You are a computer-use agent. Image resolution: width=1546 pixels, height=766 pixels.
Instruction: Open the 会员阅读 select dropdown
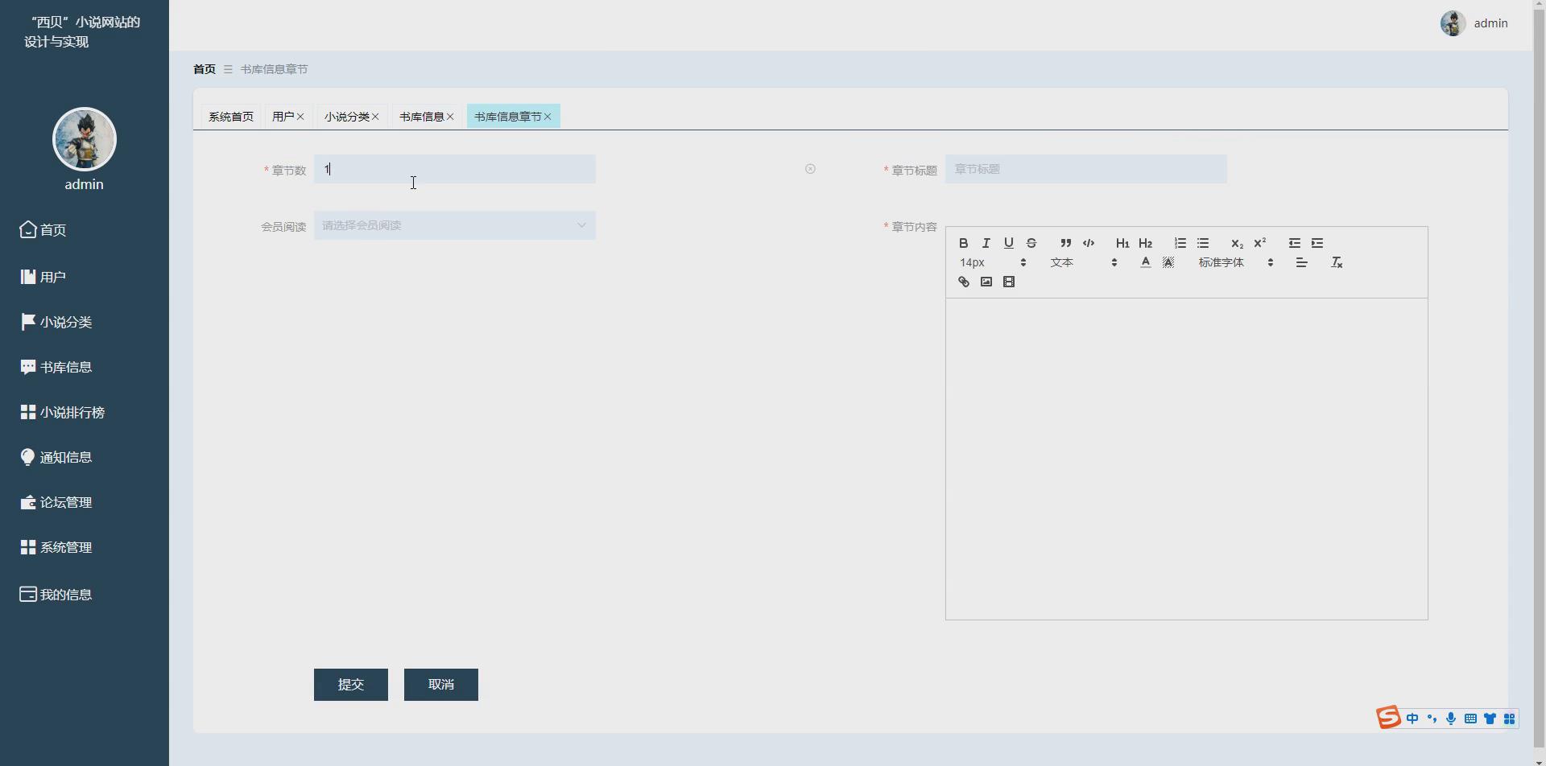[x=455, y=225]
